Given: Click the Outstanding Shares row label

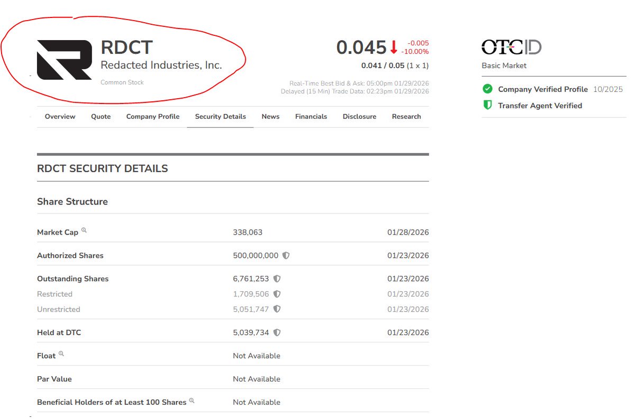Looking at the screenshot, I should point(73,279).
